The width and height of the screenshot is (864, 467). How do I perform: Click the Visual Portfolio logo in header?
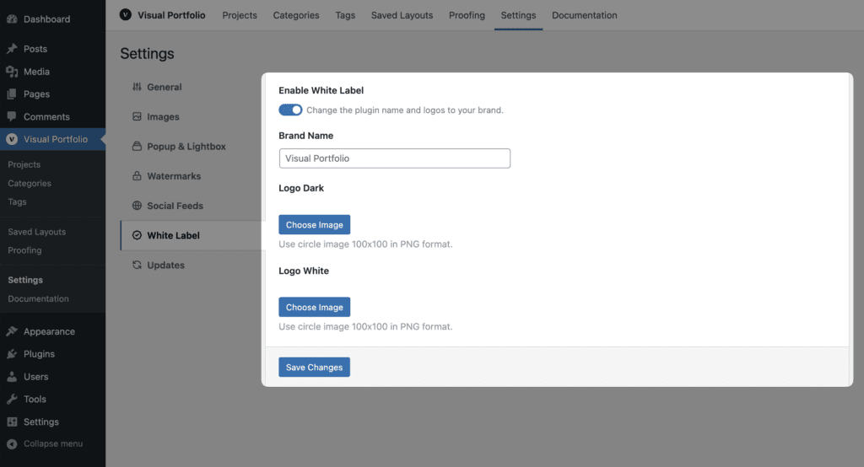coord(126,15)
